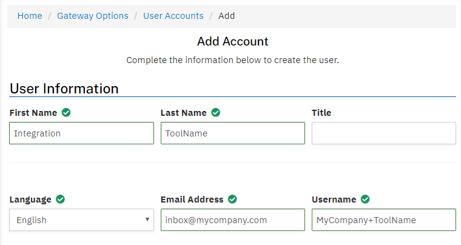
Task: Focus the First Name input field
Action: pyautogui.click(x=81, y=133)
